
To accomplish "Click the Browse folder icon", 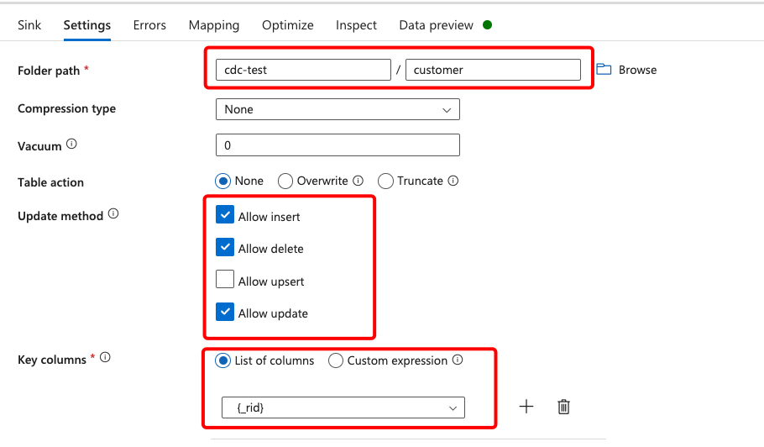I will pyautogui.click(x=604, y=69).
